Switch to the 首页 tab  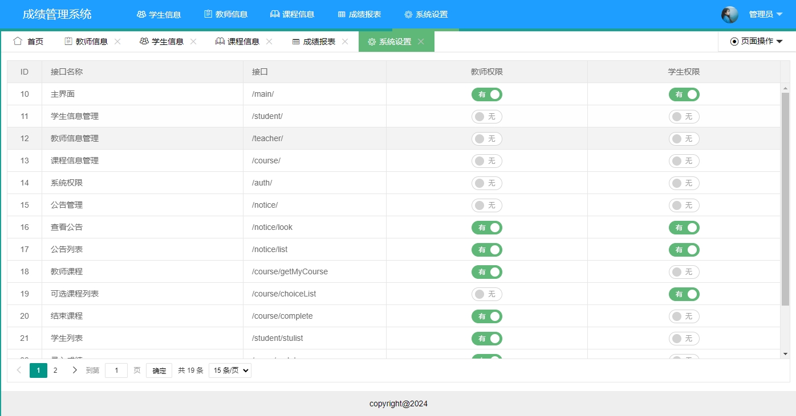click(28, 42)
